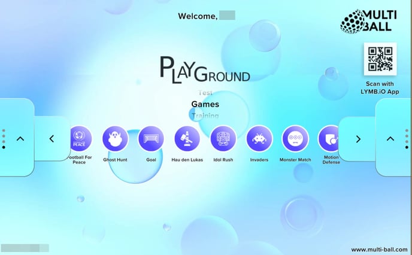
Task: Open the Idol Rush game icon
Action: click(223, 139)
